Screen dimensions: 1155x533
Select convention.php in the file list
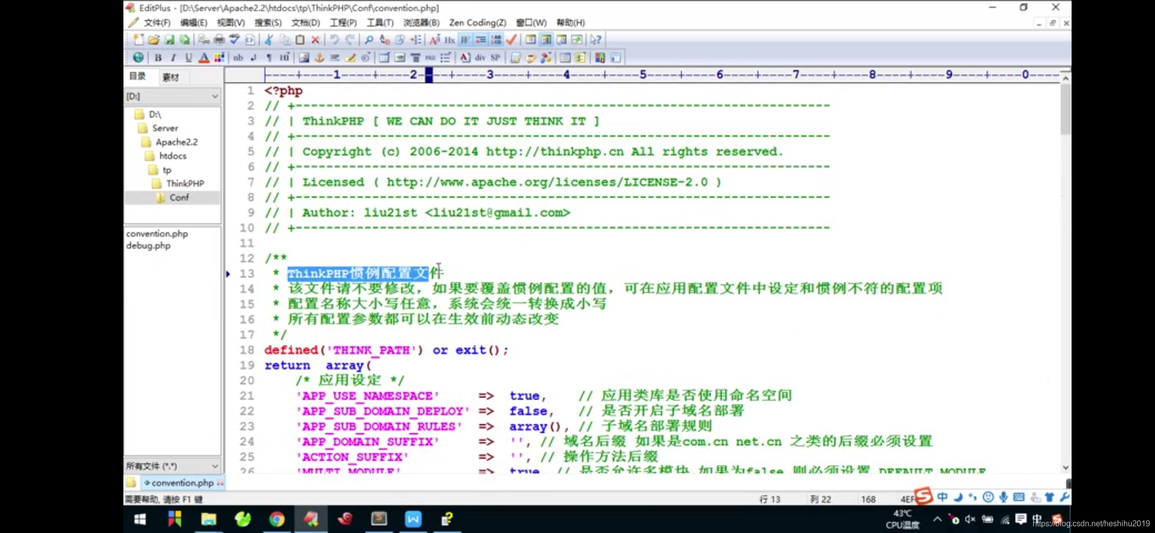pos(157,233)
